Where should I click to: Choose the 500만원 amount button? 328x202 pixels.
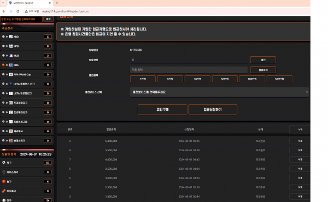[x=279, y=79]
